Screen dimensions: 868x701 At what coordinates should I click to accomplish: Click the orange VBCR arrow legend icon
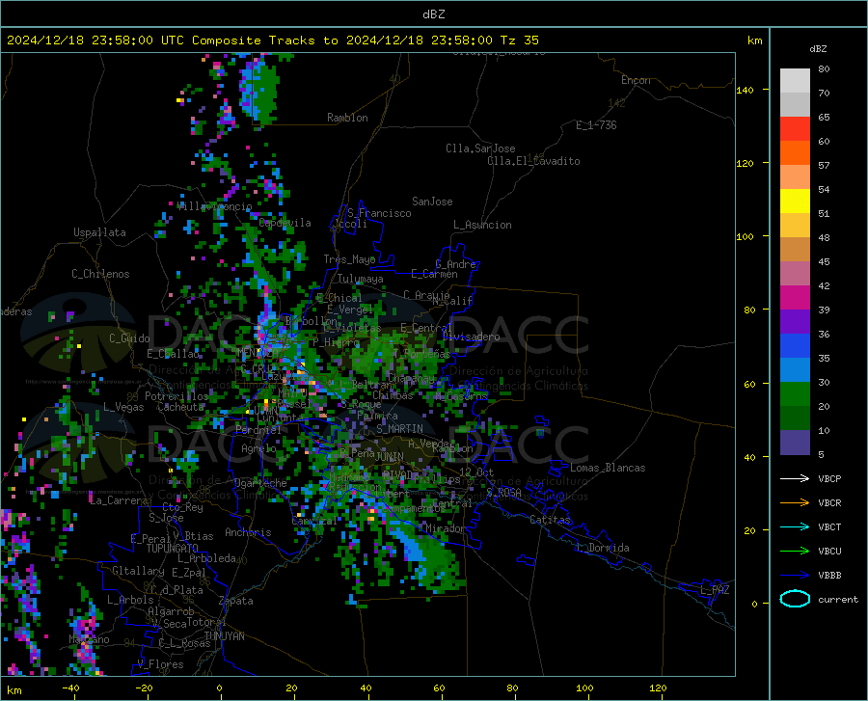pyautogui.click(x=795, y=503)
